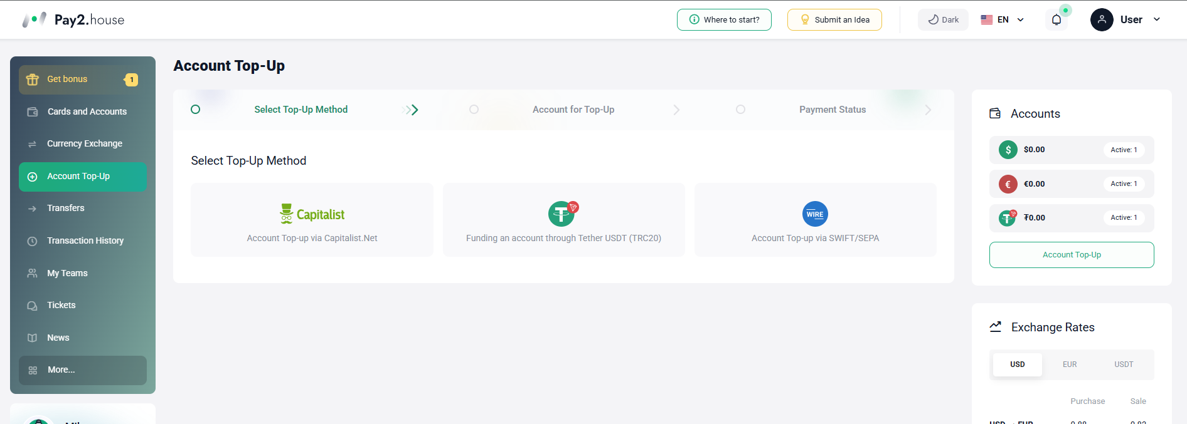Click Account Top-Up button in Accounts panel
The image size is (1187, 424).
click(x=1072, y=255)
